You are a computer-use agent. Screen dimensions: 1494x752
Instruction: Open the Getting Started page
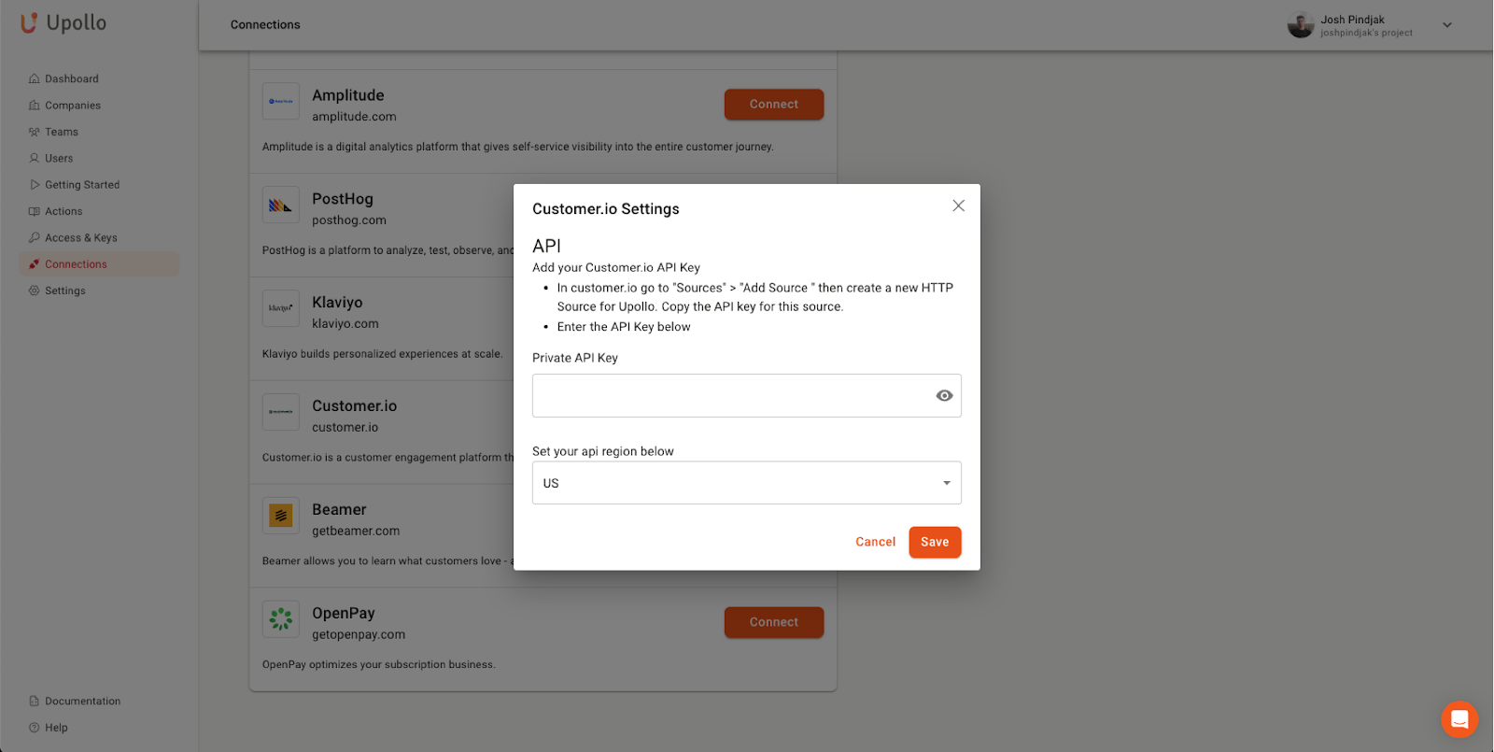click(82, 185)
